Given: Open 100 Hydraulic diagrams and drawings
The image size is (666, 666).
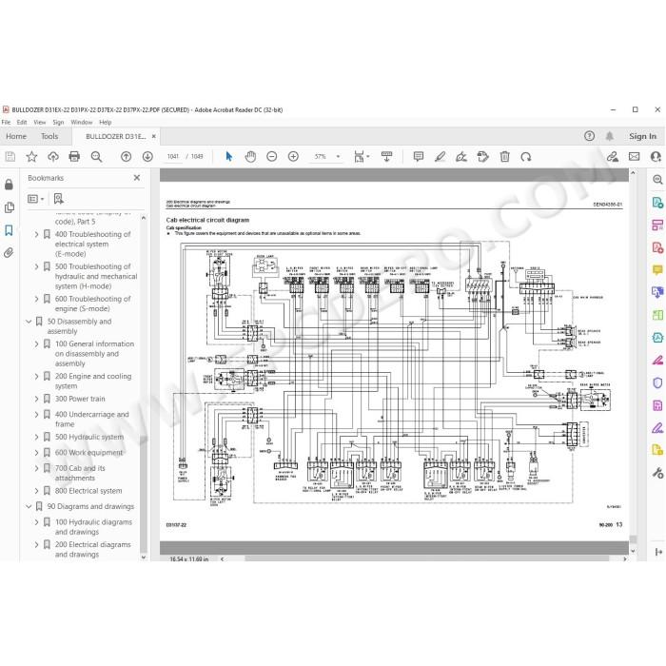Looking at the screenshot, I should pos(93,527).
